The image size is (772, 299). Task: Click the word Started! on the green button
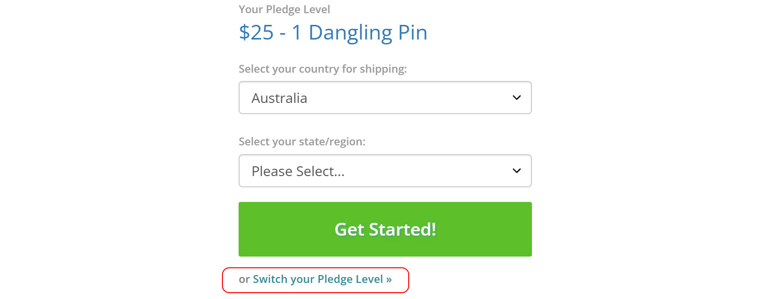[402, 229]
